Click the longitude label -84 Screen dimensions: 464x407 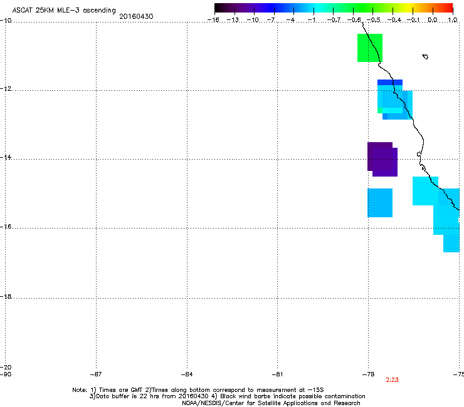coord(187,374)
